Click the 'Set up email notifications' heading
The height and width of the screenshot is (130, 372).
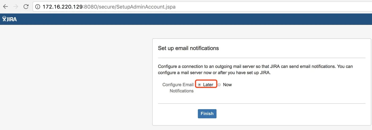click(x=188, y=48)
